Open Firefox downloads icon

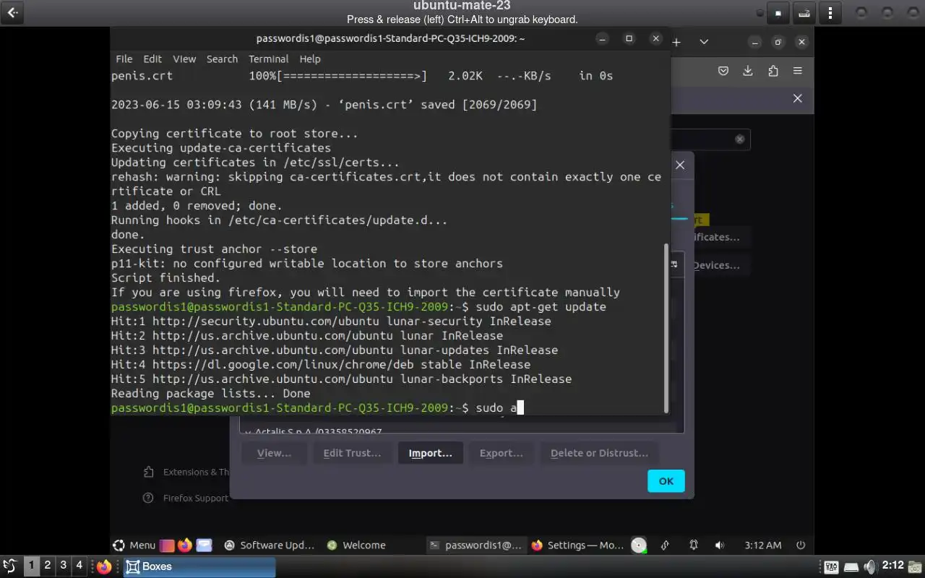(x=748, y=70)
